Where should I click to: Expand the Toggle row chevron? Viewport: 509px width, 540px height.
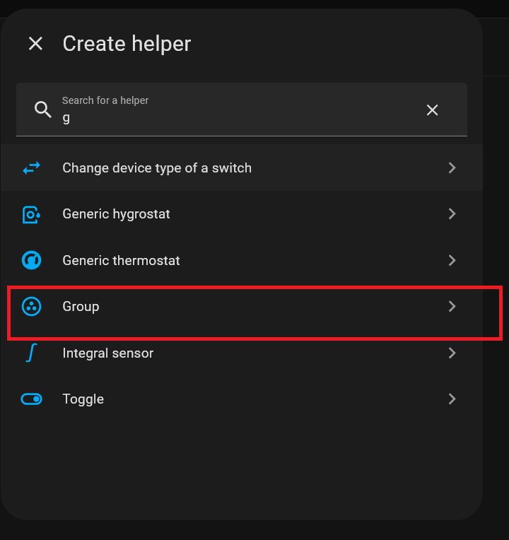pyautogui.click(x=452, y=399)
